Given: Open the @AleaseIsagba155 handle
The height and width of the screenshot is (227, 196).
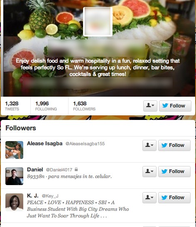Looking at the screenshot, I should 85,144.
